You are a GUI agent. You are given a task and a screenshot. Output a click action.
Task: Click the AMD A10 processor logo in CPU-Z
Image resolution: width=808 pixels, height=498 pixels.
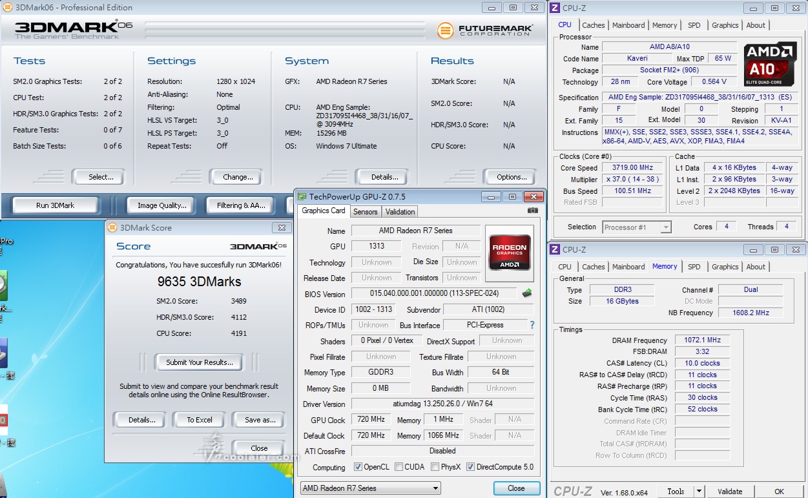click(770, 65)
